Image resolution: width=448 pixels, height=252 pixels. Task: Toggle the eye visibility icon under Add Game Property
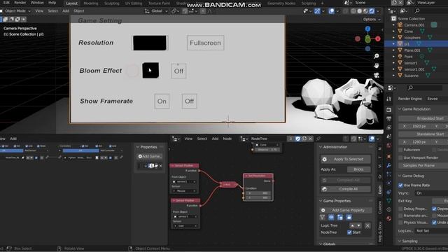[x=331, y=218]
